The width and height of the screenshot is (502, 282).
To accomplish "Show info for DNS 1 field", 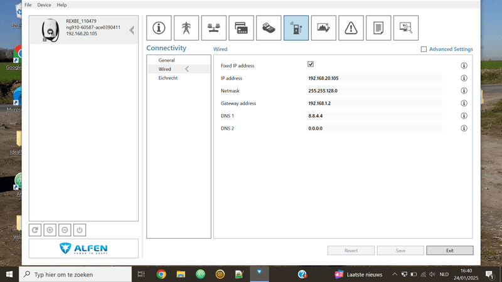I will pyautogui.click(x=464, y=115).
